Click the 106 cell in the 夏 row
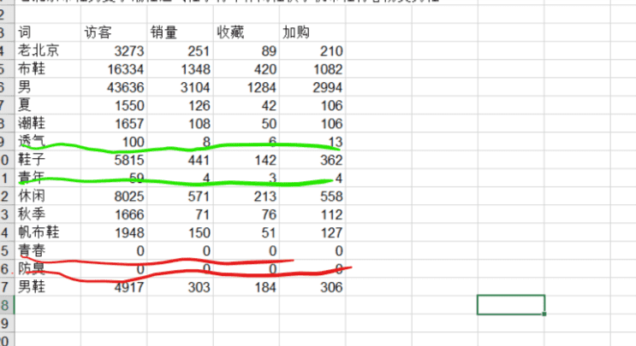The height and width of the screenshot is (346, 636). (x=312, y=105)
